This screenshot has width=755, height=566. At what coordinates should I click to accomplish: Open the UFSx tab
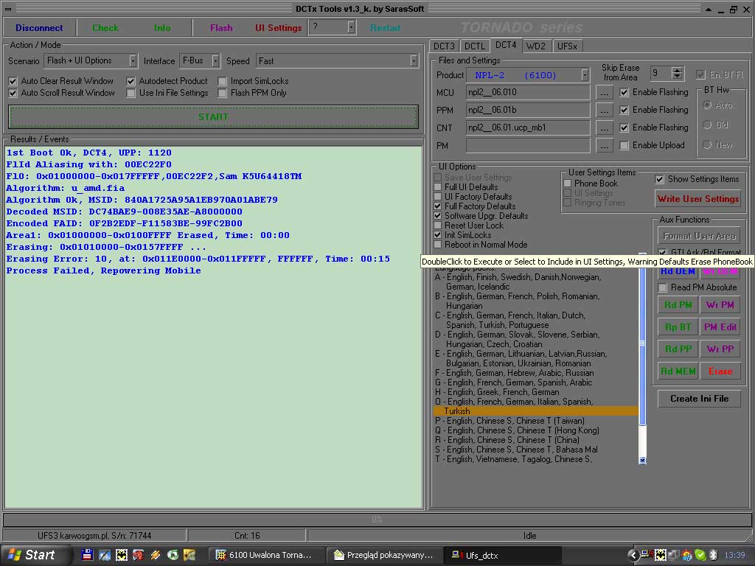pos(567,46)
